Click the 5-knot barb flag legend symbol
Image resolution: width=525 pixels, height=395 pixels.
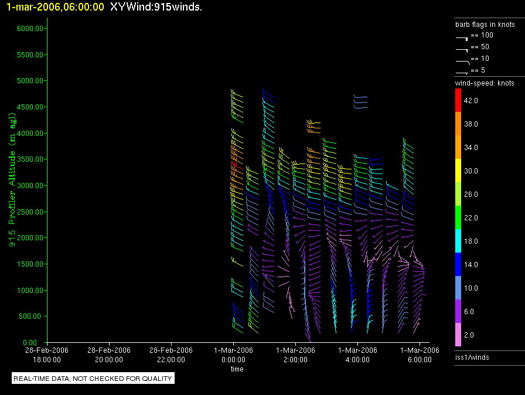(462, 71)
